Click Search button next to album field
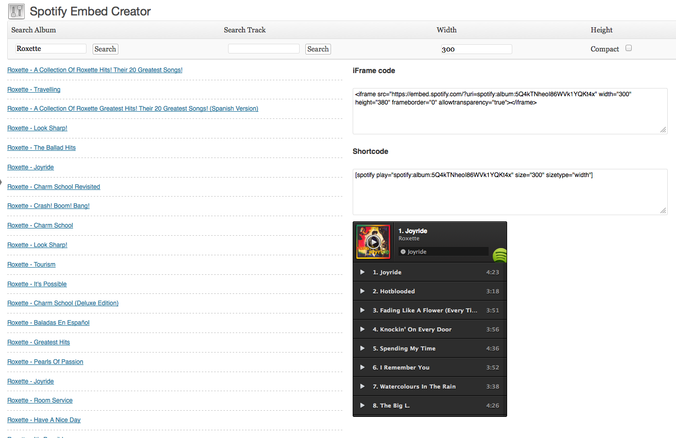This screenshot has width=676, height=438. [105, 49]
